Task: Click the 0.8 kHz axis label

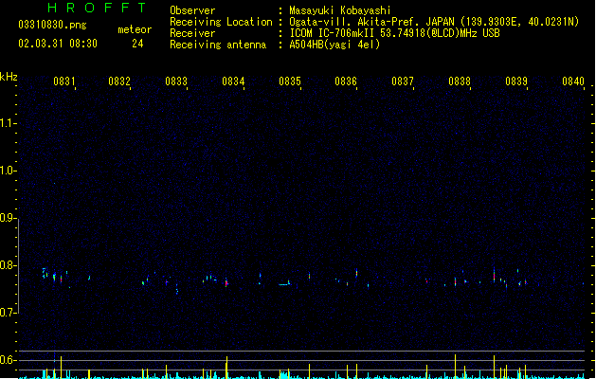Action: pos(8,265)
